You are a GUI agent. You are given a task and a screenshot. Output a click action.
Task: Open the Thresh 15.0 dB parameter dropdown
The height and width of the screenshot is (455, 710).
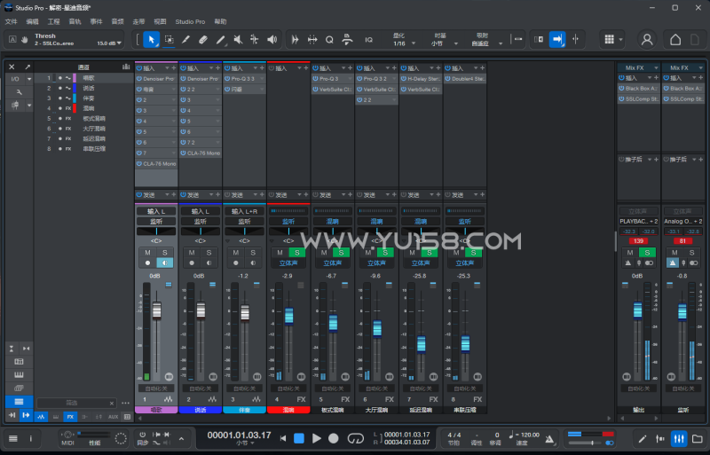119,43
